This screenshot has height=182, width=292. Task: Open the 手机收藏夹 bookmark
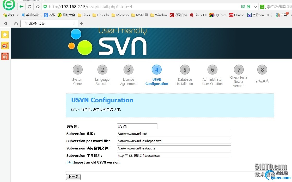point(32,15)
